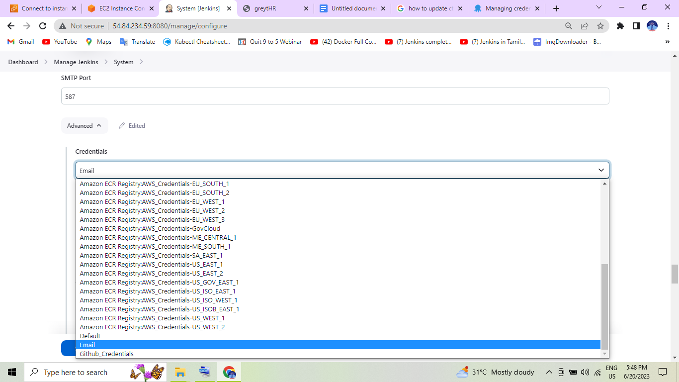Select AWS_Credentials-US_ISOB_EAST_1 option
This screenshot has width=679, height=382.
(338, 309)
